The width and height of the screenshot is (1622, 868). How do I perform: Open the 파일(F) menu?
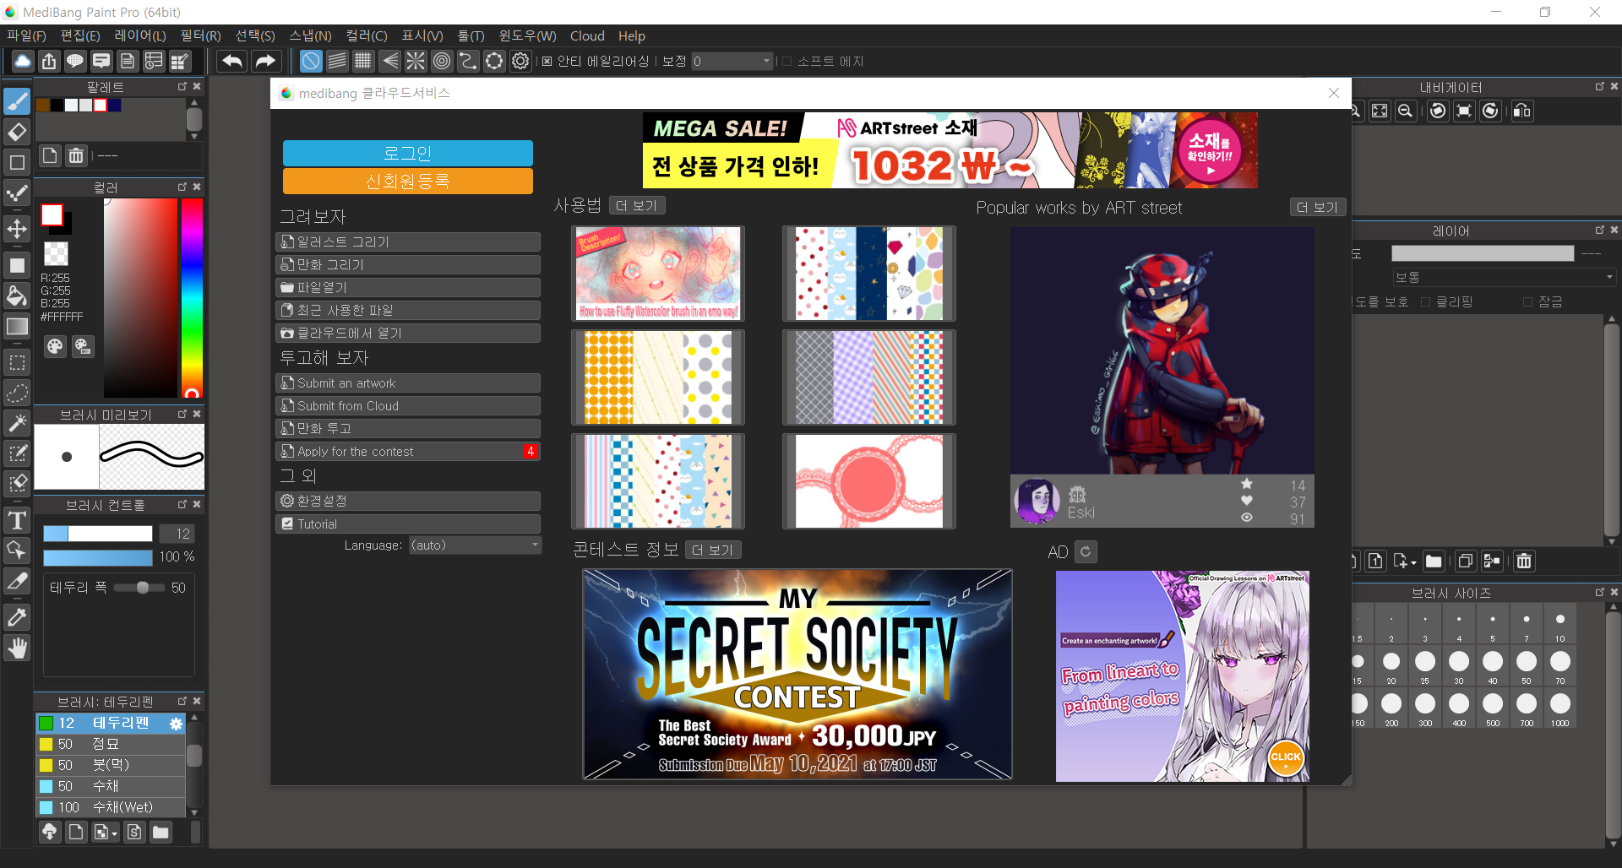26,35
